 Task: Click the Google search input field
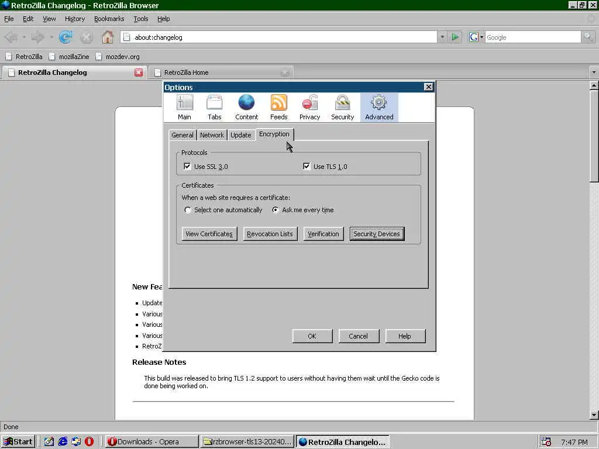click(532, 37)
